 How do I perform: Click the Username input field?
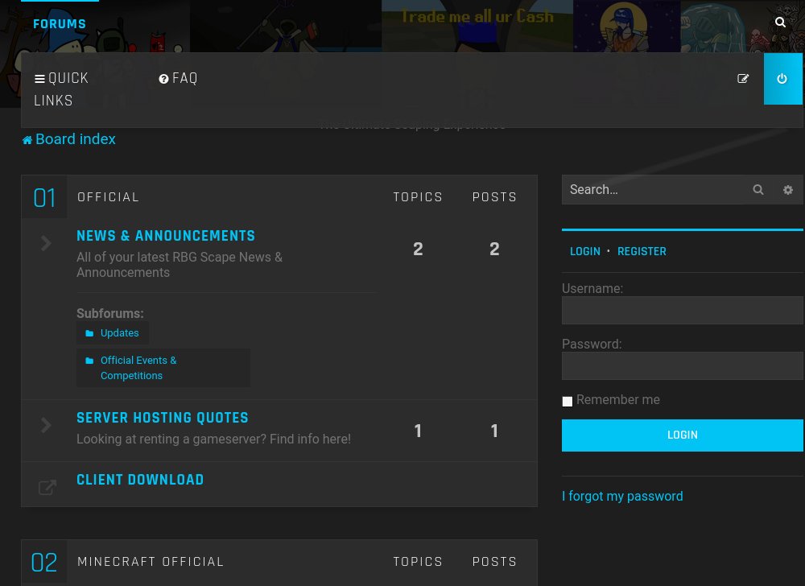tap(682, 311)
